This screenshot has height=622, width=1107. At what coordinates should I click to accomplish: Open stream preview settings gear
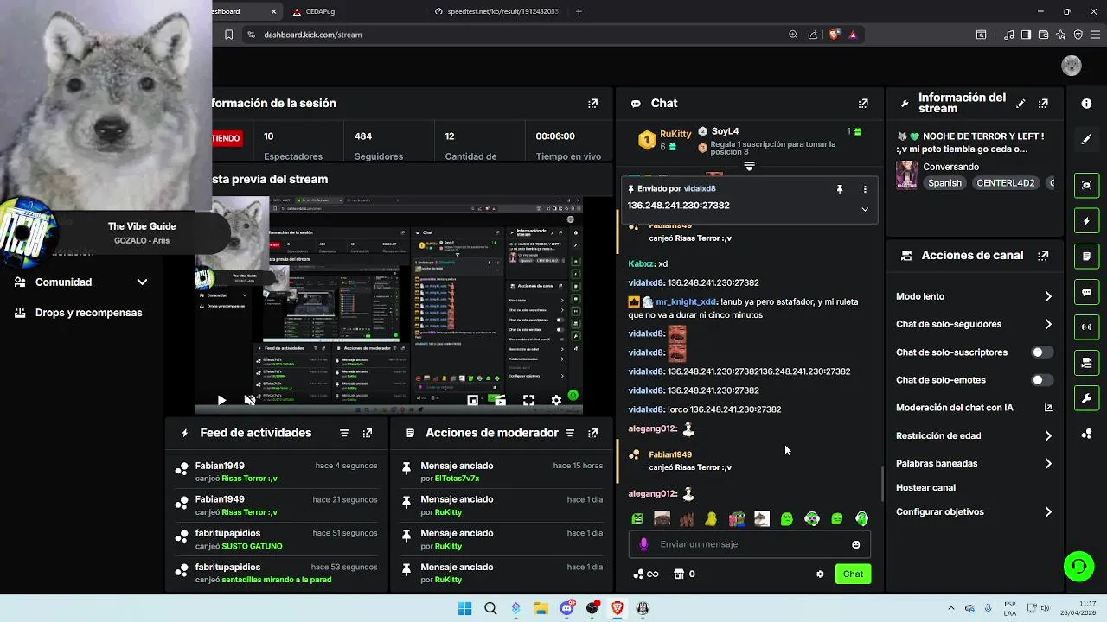tap(556, 400)
